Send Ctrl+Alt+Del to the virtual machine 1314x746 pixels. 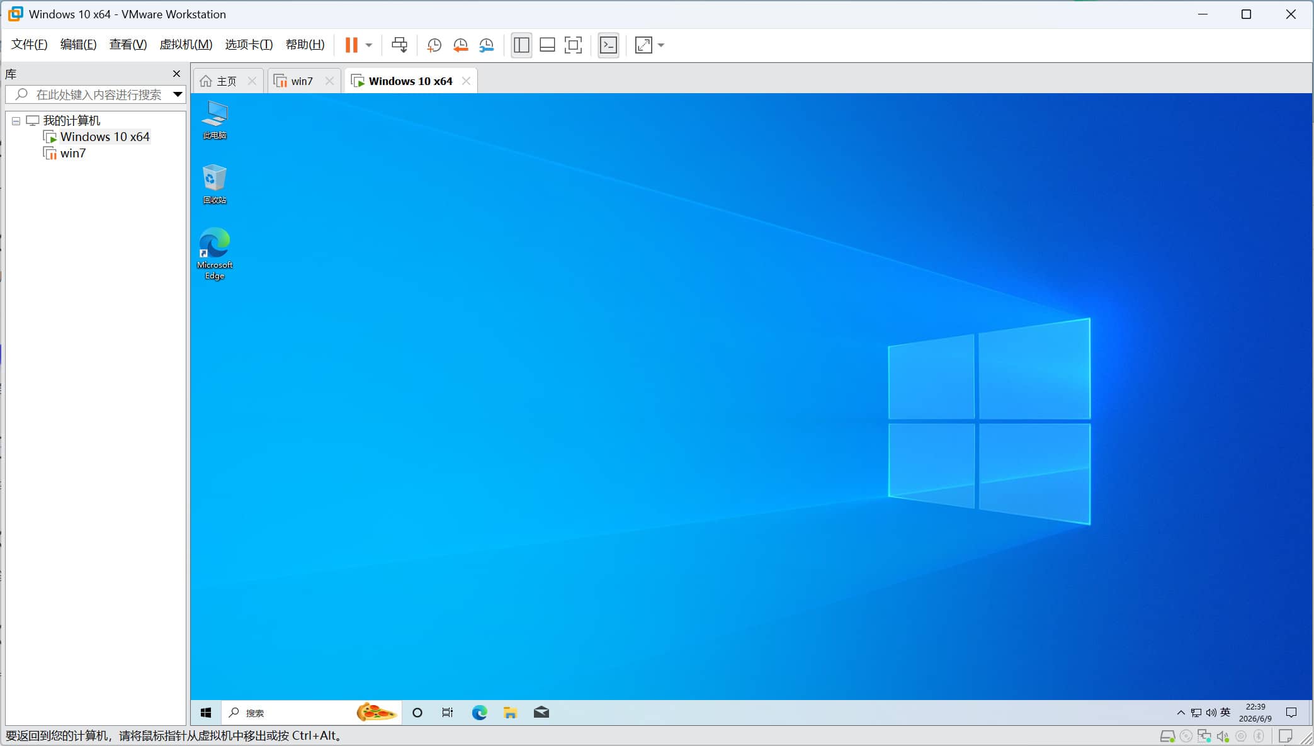click(399, 45)
